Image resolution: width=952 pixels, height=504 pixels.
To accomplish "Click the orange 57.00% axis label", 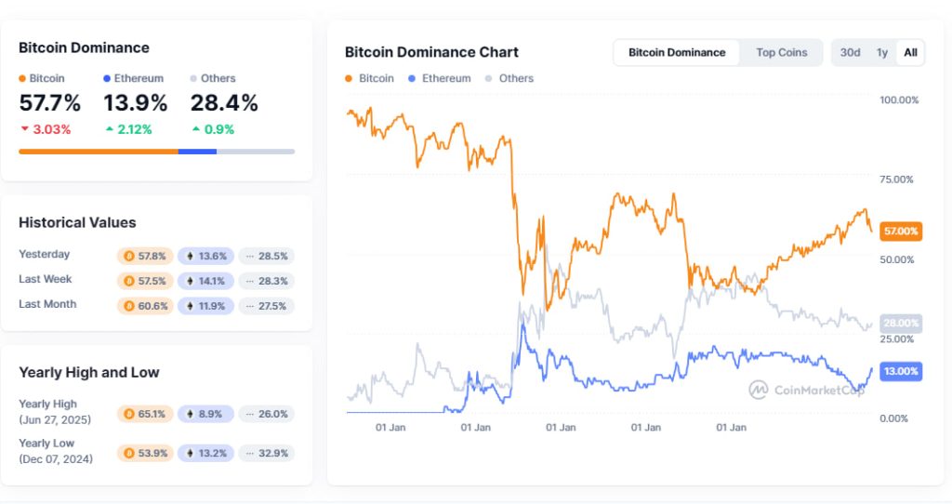I will 900,231.
